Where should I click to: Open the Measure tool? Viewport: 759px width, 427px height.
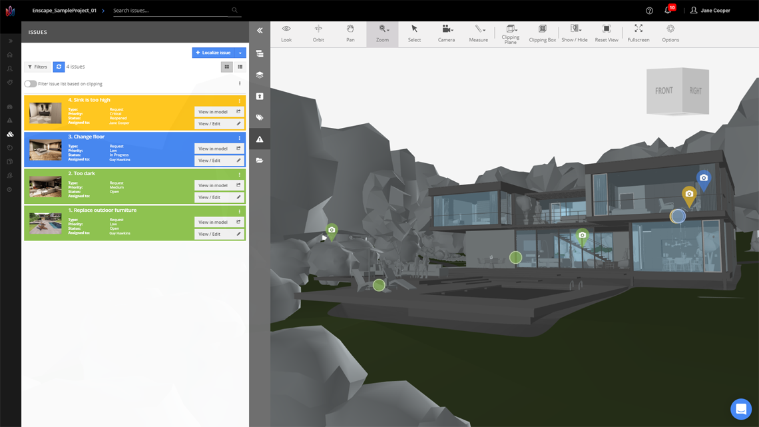pyautogui.click(x=478, y=34)
